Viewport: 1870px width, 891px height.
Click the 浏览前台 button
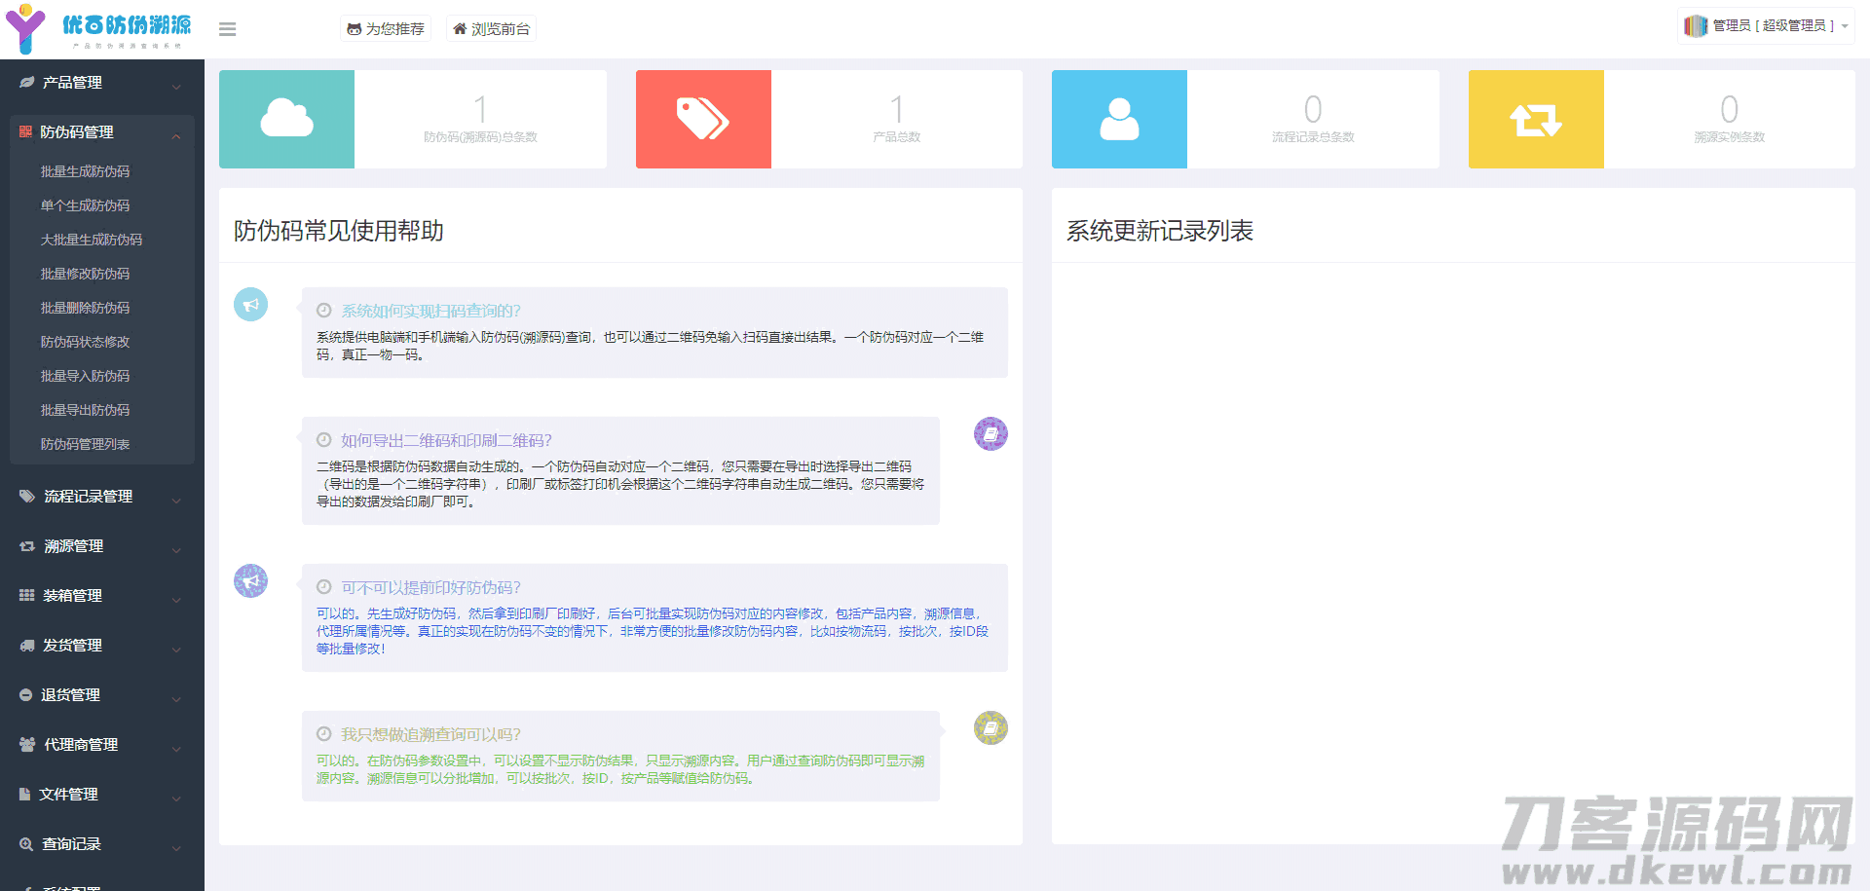tap(491, 29)
